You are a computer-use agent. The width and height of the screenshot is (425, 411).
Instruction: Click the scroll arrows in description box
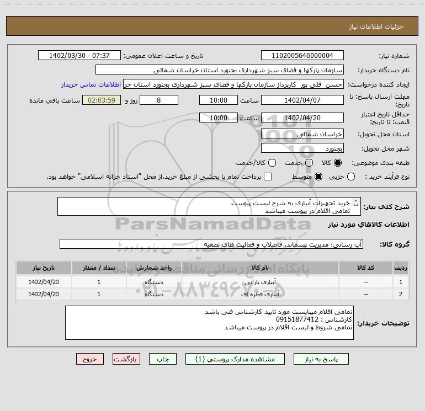[x=356, y=203]
